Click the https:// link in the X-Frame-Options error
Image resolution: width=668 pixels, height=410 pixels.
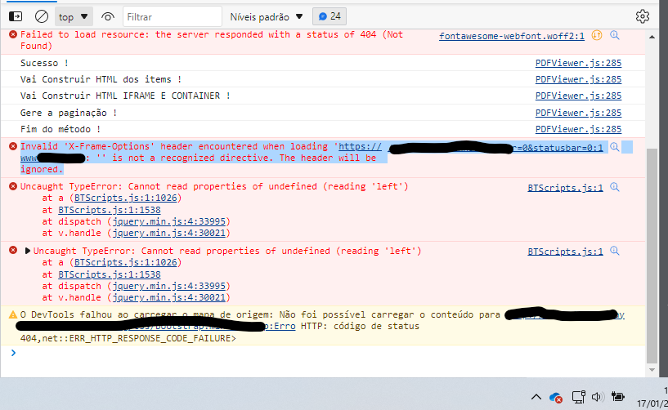pos(360,146)
